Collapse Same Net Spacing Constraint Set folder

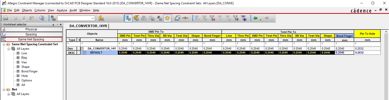4,44
